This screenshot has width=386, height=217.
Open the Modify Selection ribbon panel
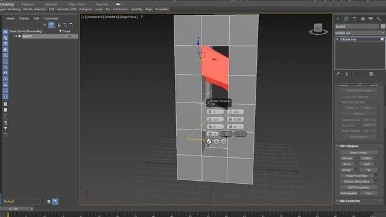(35, 10)
